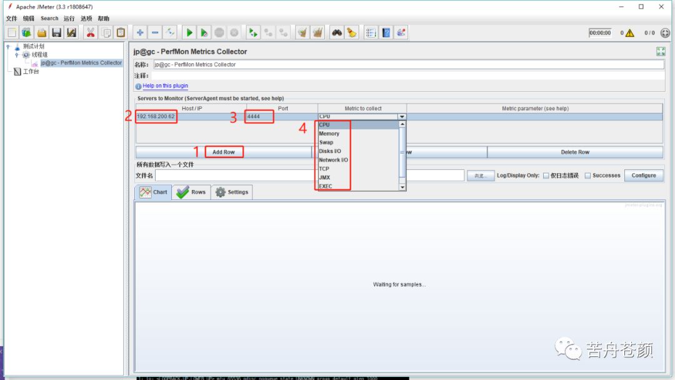Choose Disks I/O from metric list
675x380 pixels.
click(359, 151)
